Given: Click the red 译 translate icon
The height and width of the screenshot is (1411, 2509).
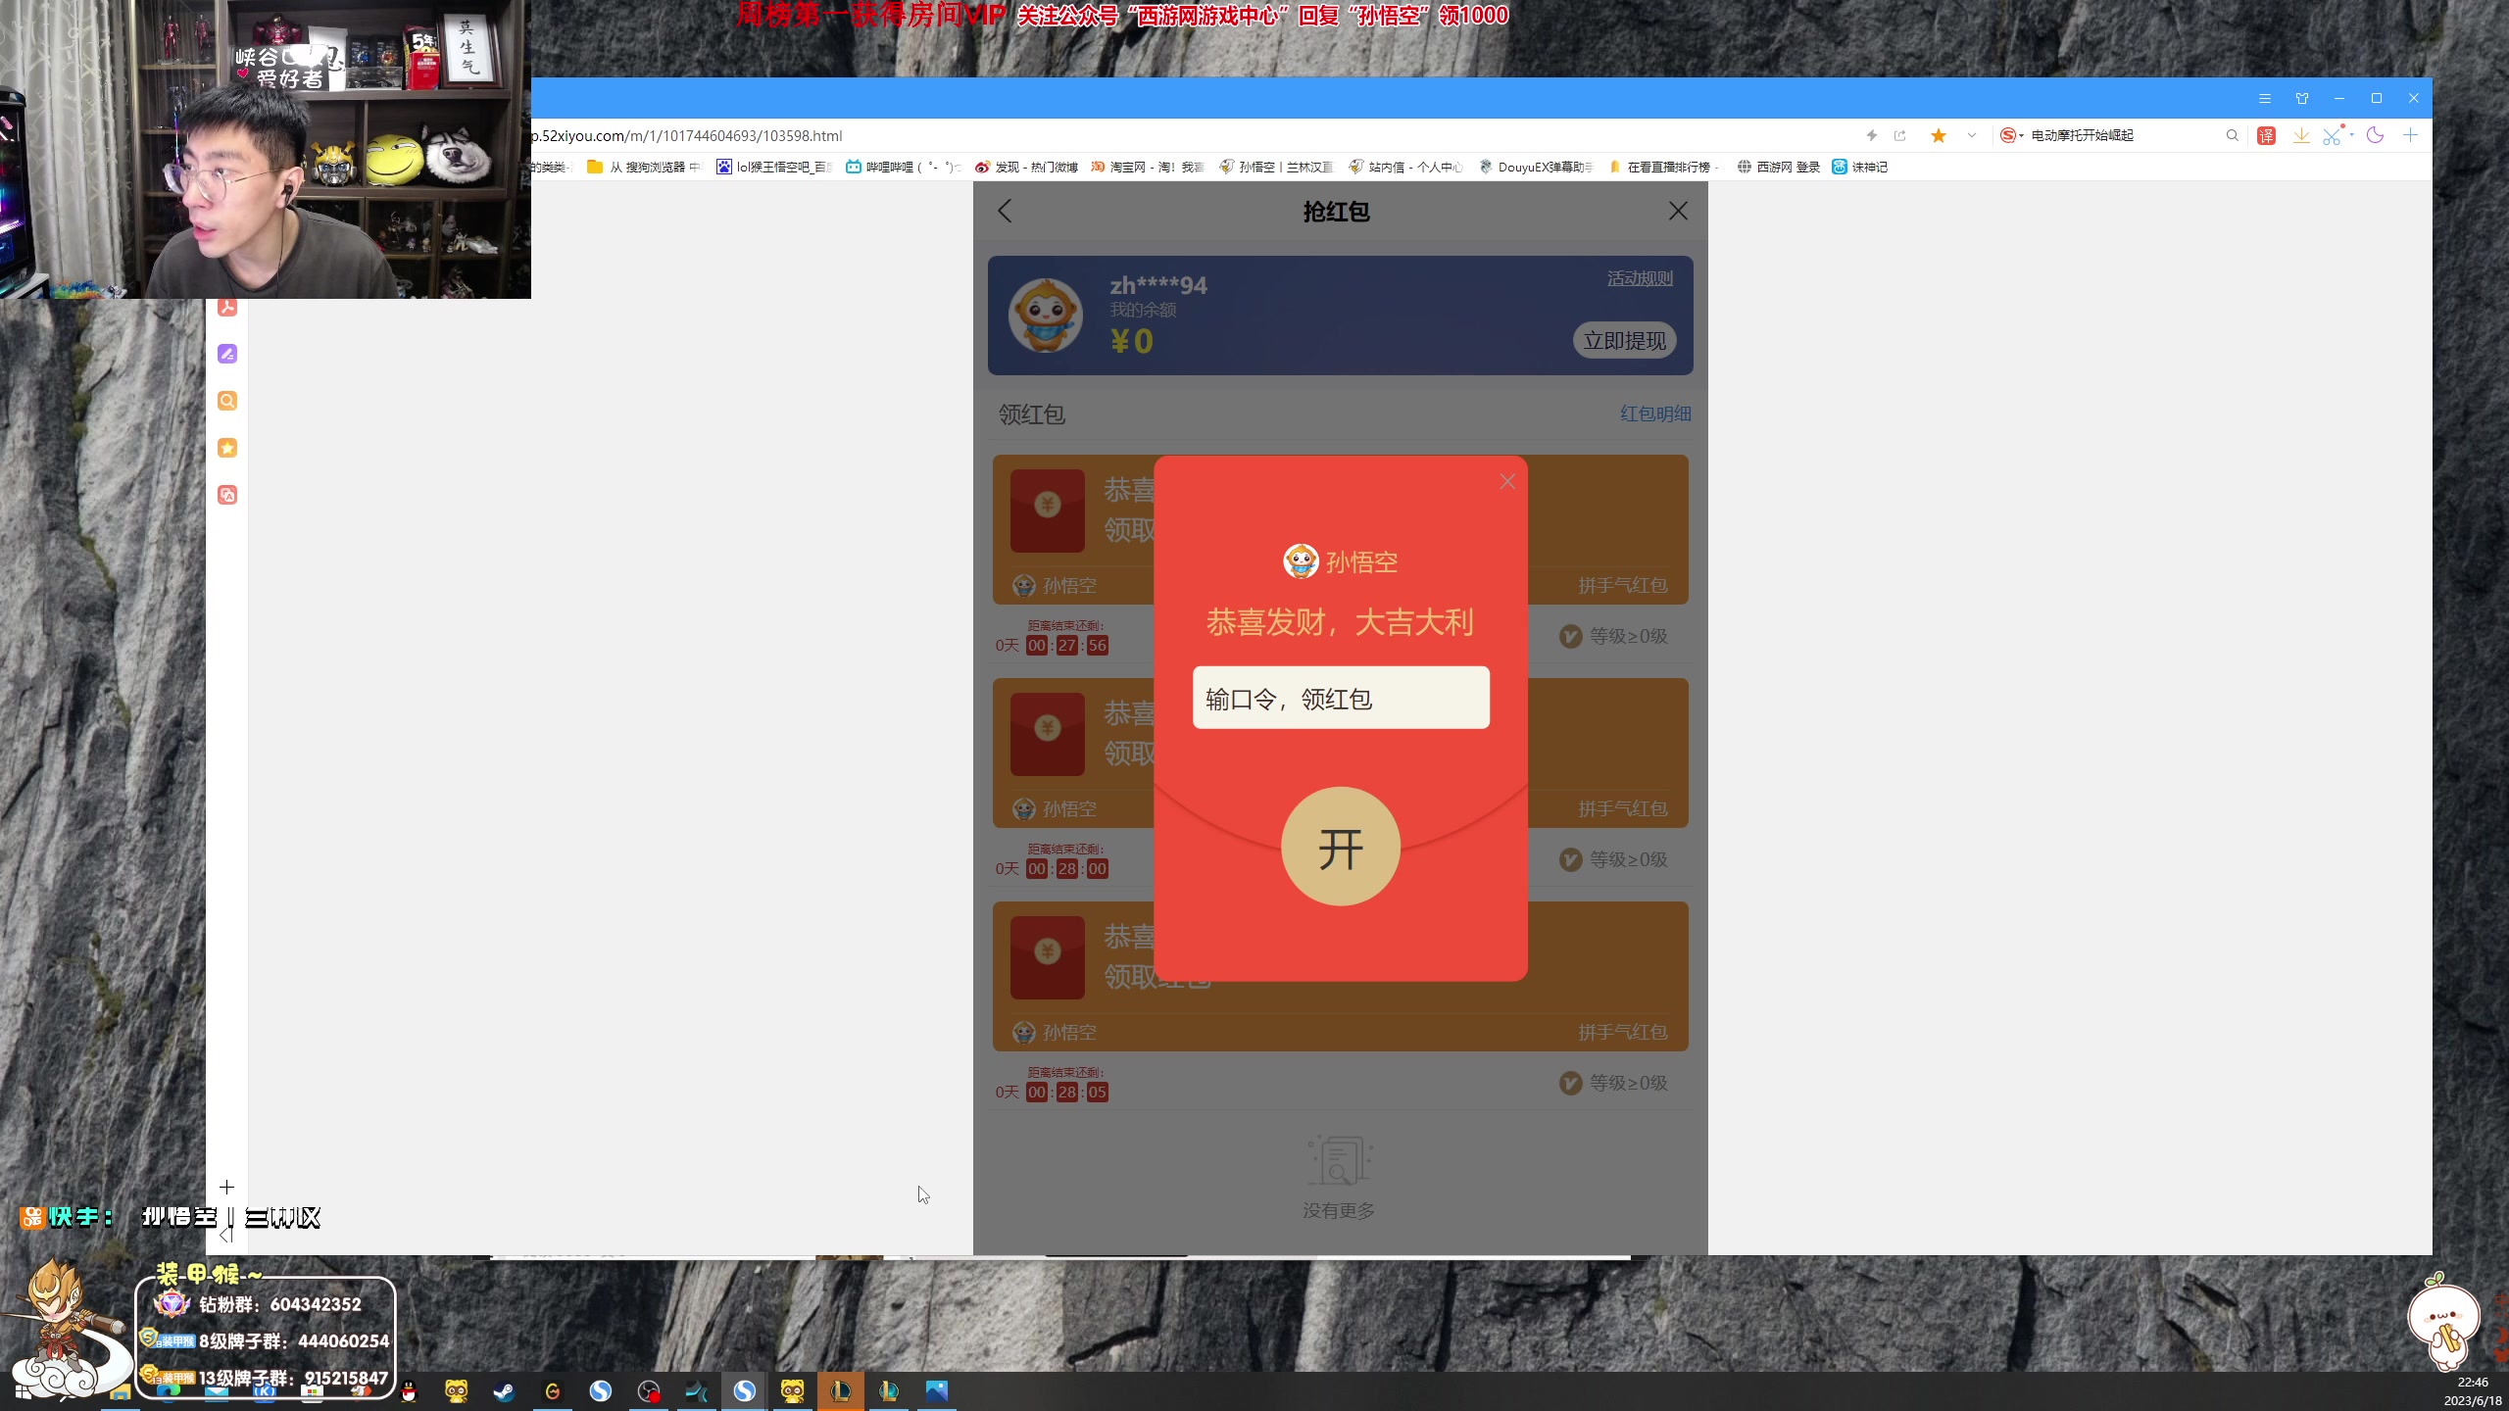Looking at the screenshot, I should tap(2266, 136).
